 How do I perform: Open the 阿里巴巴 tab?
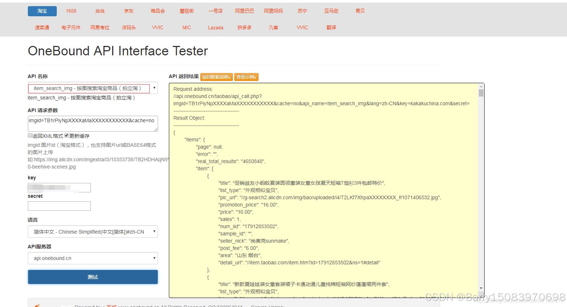click(245, 11)
